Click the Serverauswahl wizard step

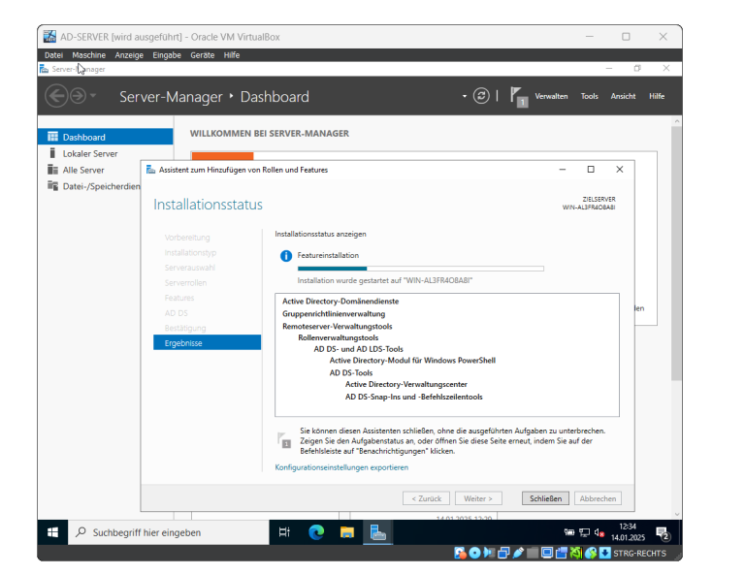pos(189,268)
